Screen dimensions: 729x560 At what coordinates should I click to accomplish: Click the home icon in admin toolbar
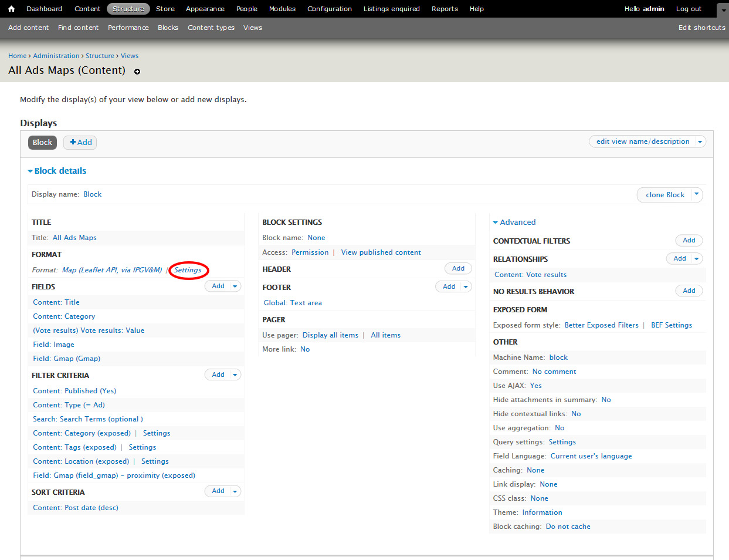click(x=11, y=9)
